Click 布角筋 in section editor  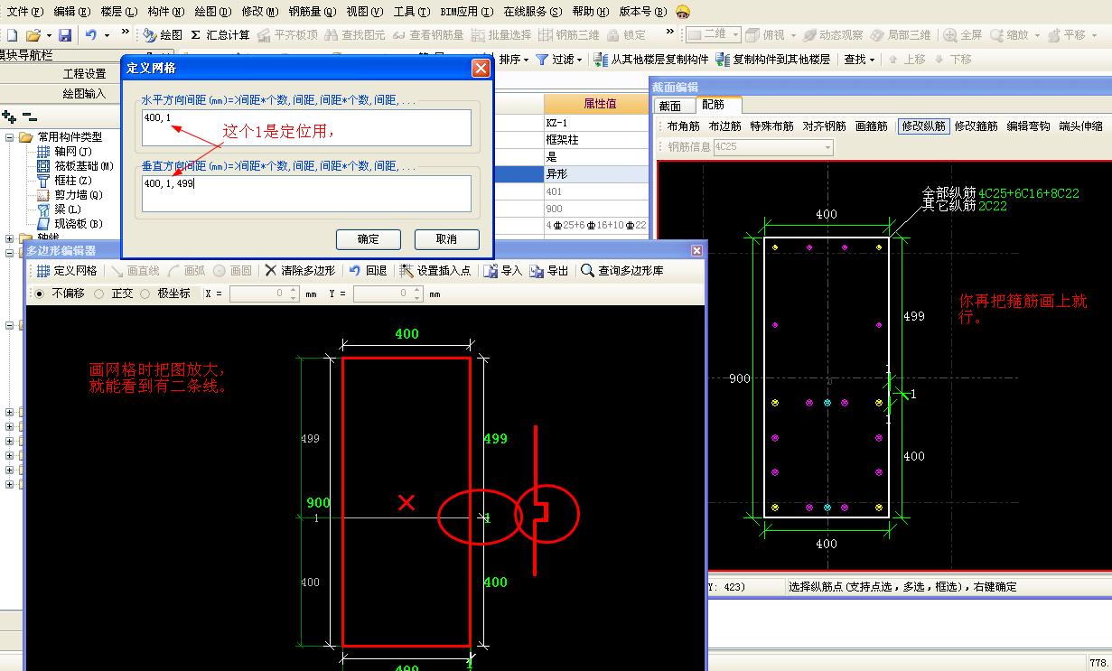tap(685, 126)
